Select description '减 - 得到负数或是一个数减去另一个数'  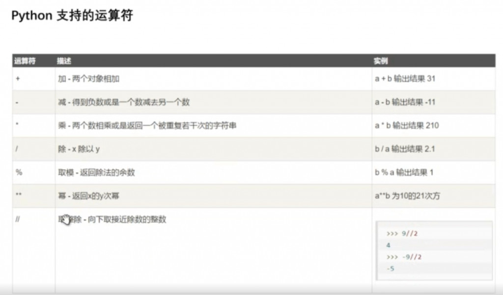coord(124,102)
